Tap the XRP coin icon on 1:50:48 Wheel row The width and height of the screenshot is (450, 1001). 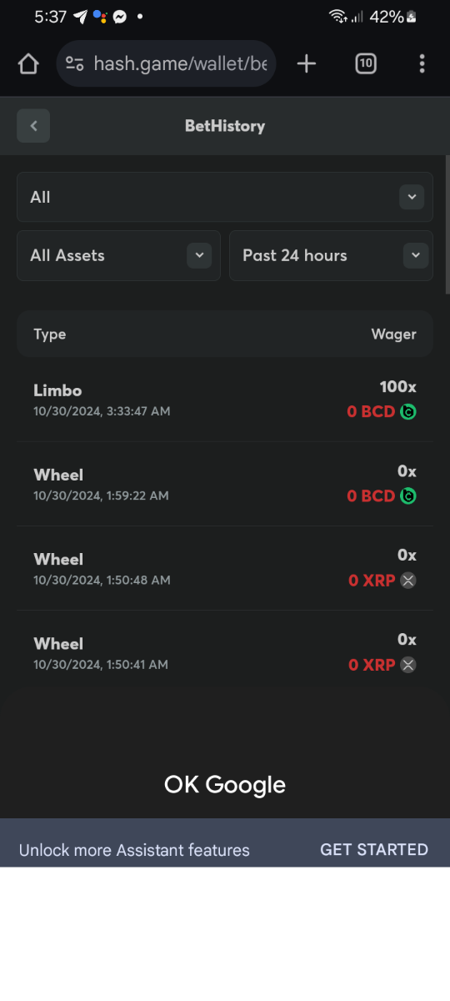407,580
